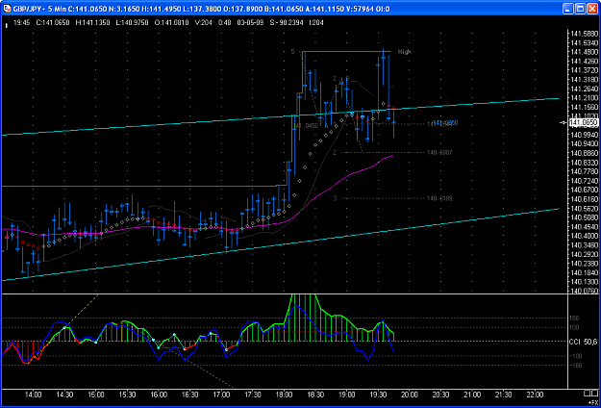Click the 20:00 label on time axis
601x408 pixels.
click(x=410, y=395)
